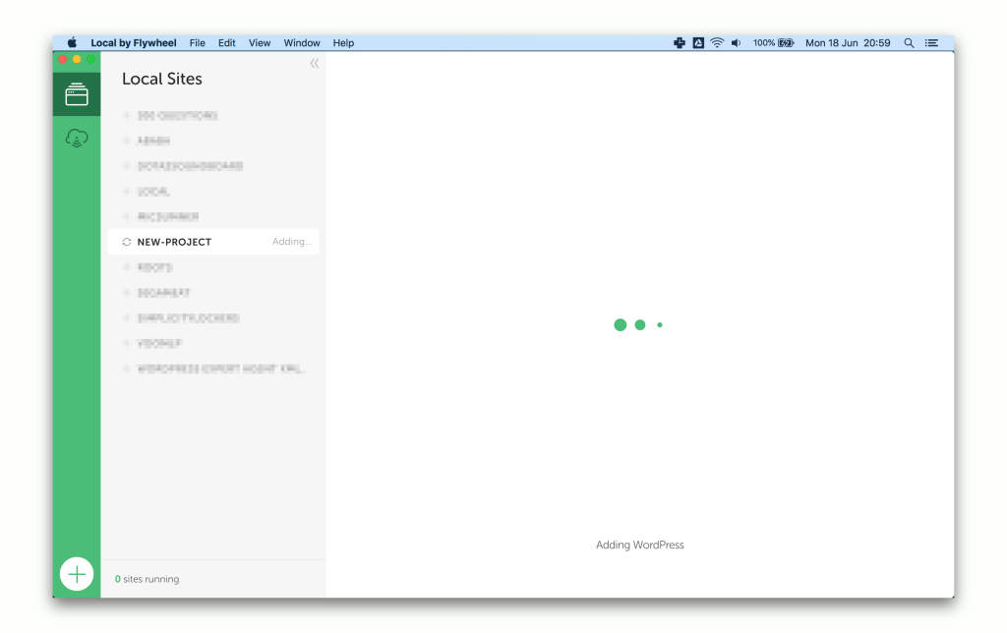This screenshot has width=1007, height=633.
Task: Click the Adding WordPress progress message
Action: (639, 546)
